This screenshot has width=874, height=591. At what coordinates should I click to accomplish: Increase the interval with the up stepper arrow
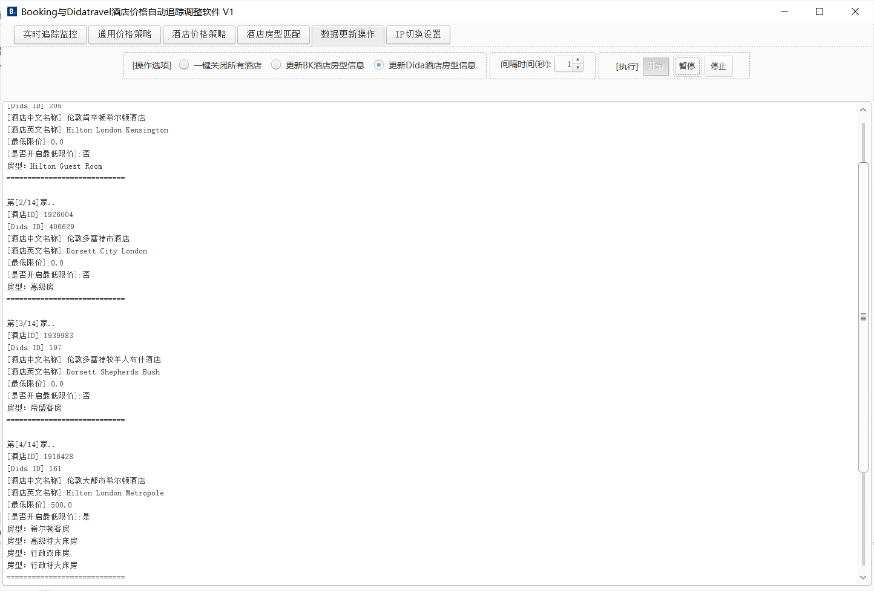[578, 60]
